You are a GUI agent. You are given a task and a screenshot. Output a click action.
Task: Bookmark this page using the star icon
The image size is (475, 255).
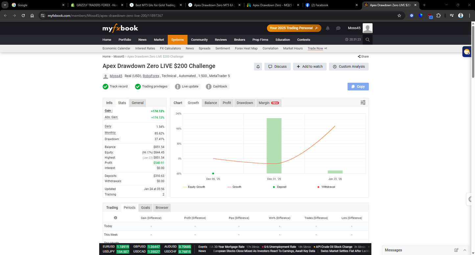tap(399, 15)
